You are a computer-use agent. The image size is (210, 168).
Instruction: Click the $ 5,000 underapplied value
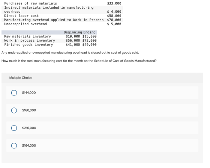tap(114, 24)
